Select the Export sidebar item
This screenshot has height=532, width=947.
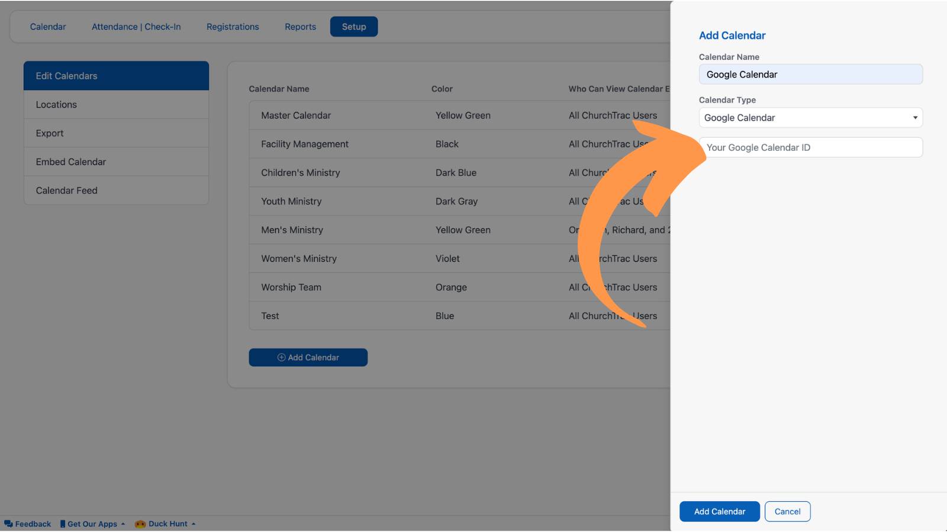pos(117,133)
